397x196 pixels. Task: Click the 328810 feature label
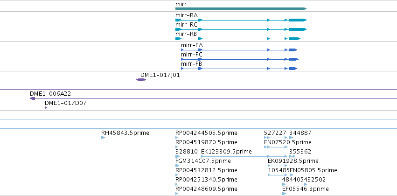coord(187,152)
